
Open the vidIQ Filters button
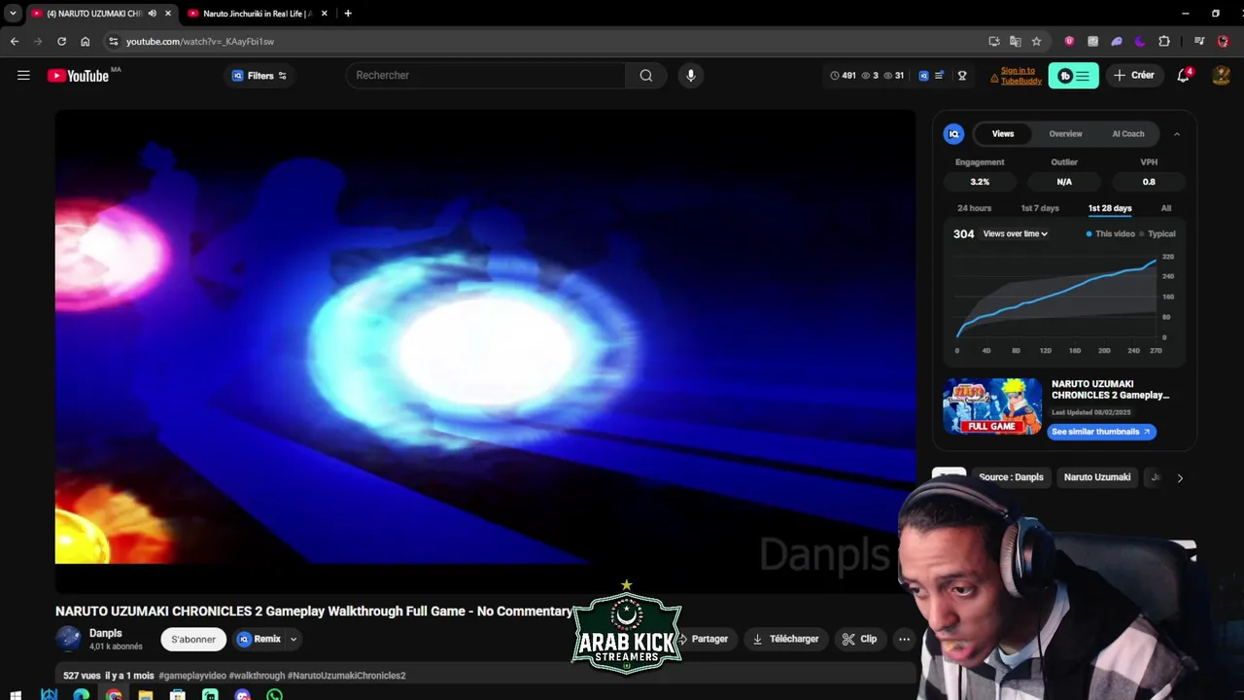coord(259,76)
